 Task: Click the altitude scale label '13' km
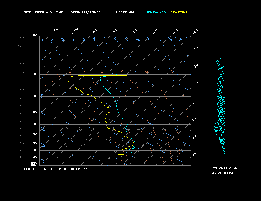point(20,63)
